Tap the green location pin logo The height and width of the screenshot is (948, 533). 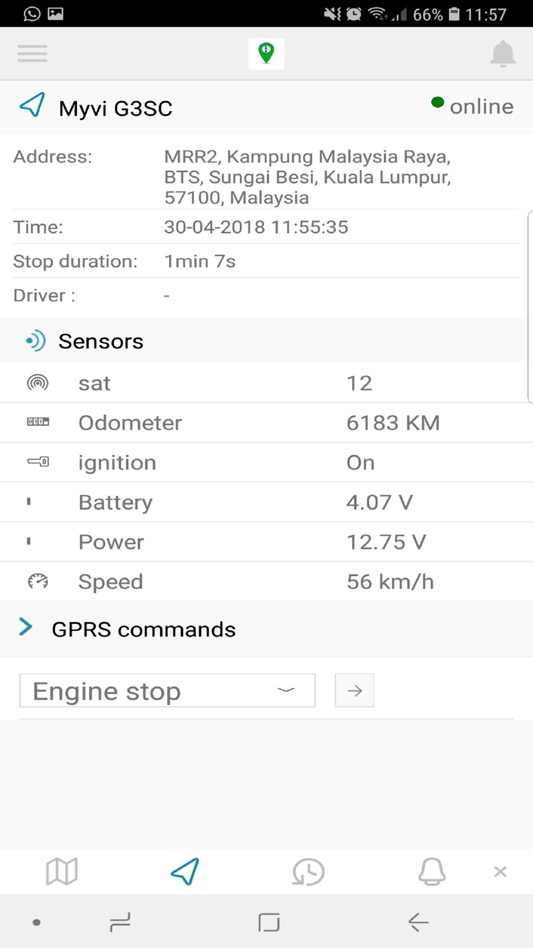click(266, 54)
